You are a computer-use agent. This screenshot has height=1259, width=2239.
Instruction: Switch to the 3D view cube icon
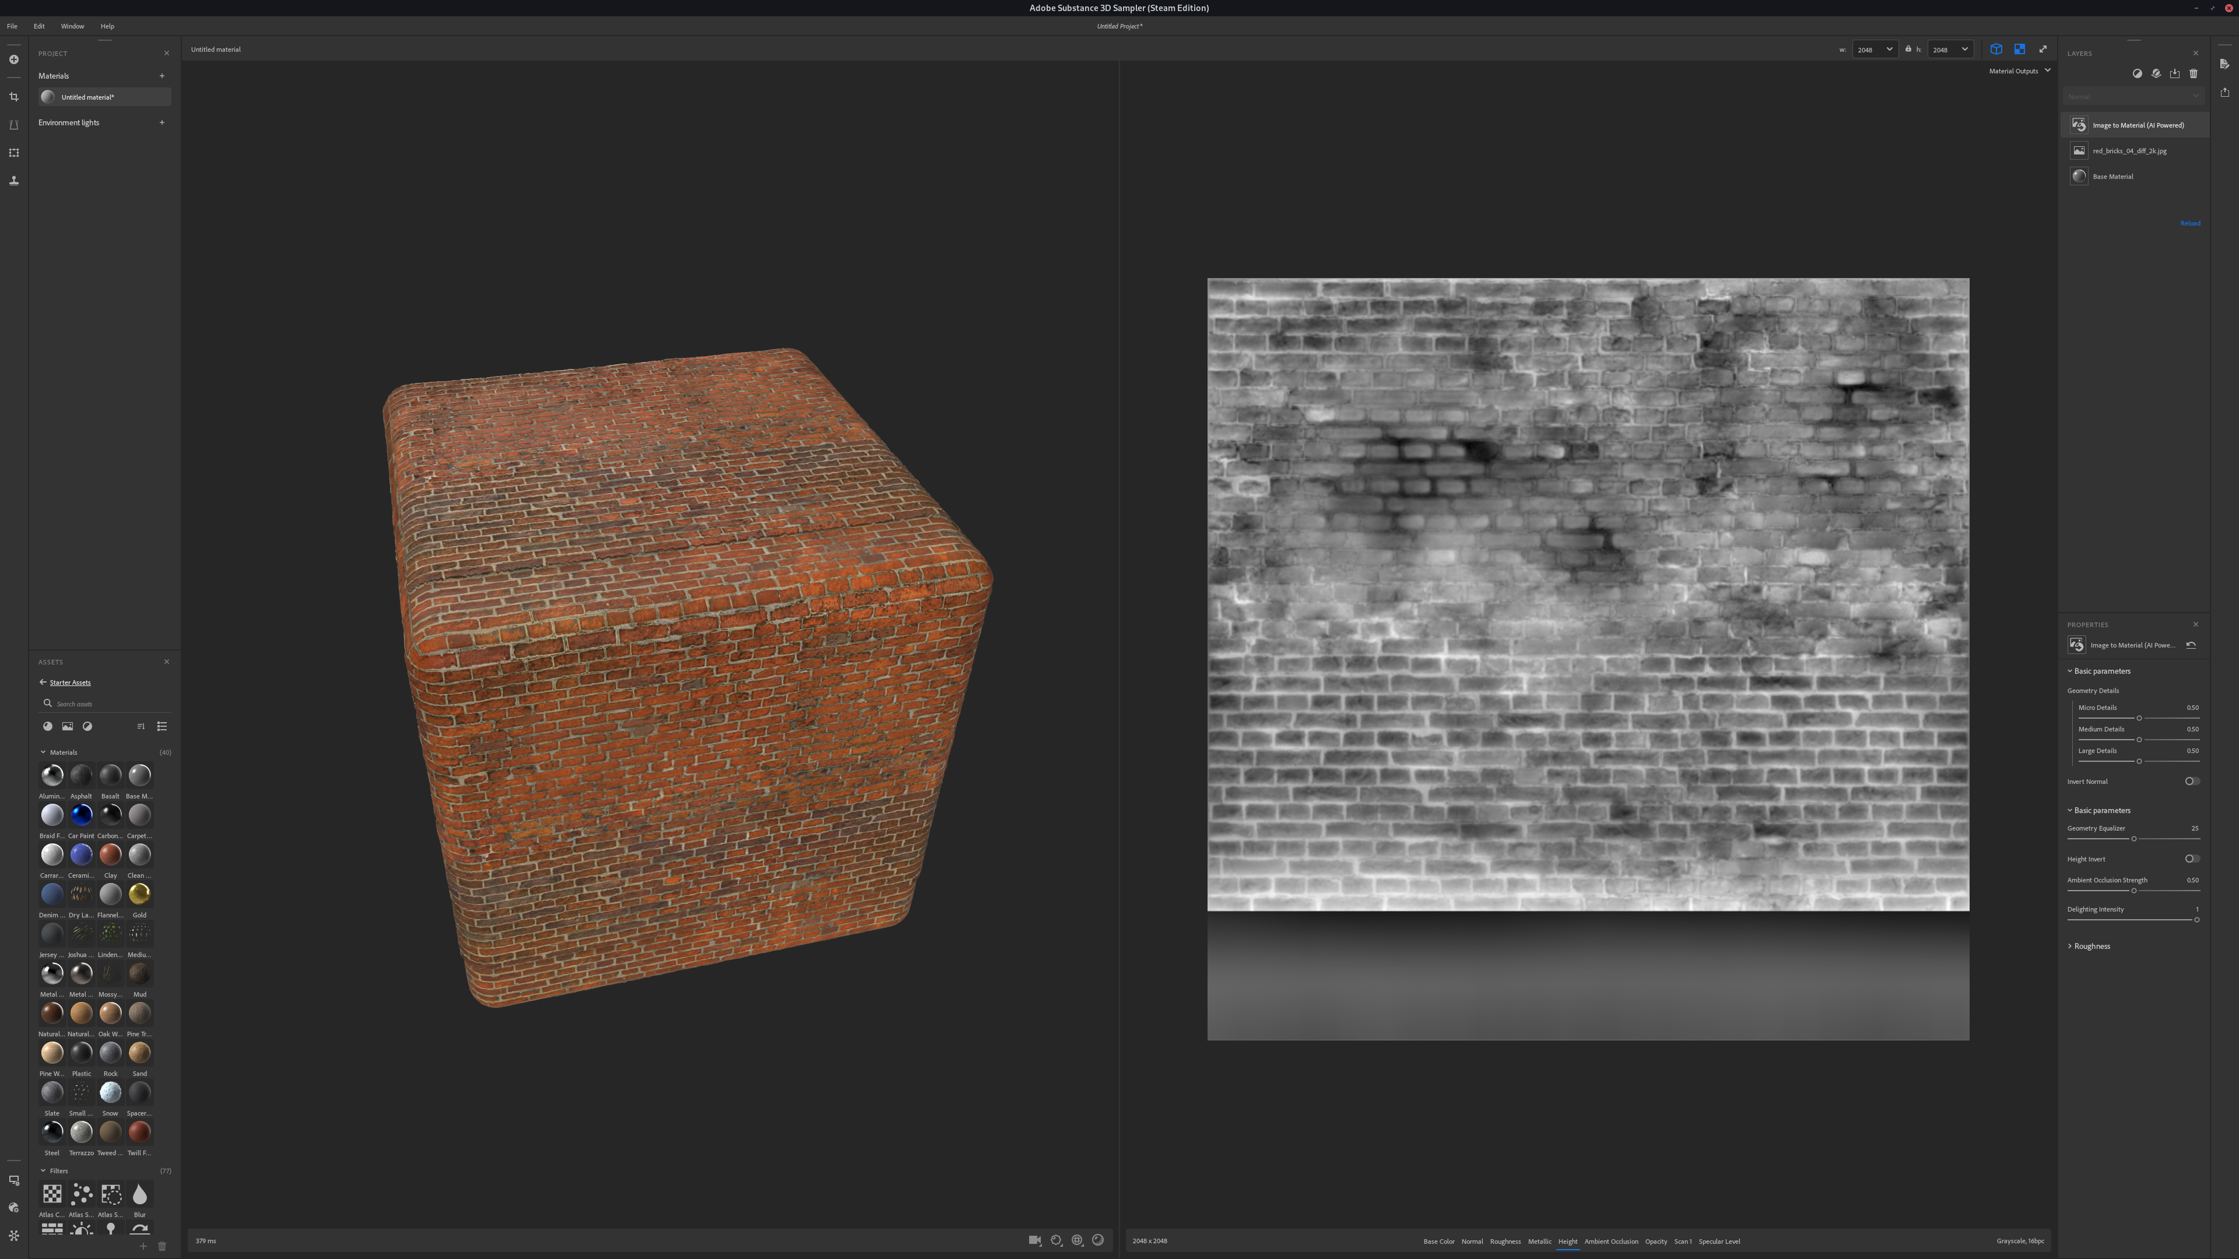click(1996, 50)
